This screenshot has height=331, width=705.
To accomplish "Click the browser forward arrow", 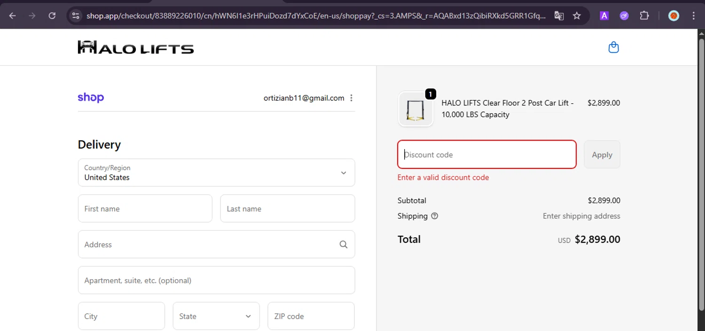I will coord(32,16).
